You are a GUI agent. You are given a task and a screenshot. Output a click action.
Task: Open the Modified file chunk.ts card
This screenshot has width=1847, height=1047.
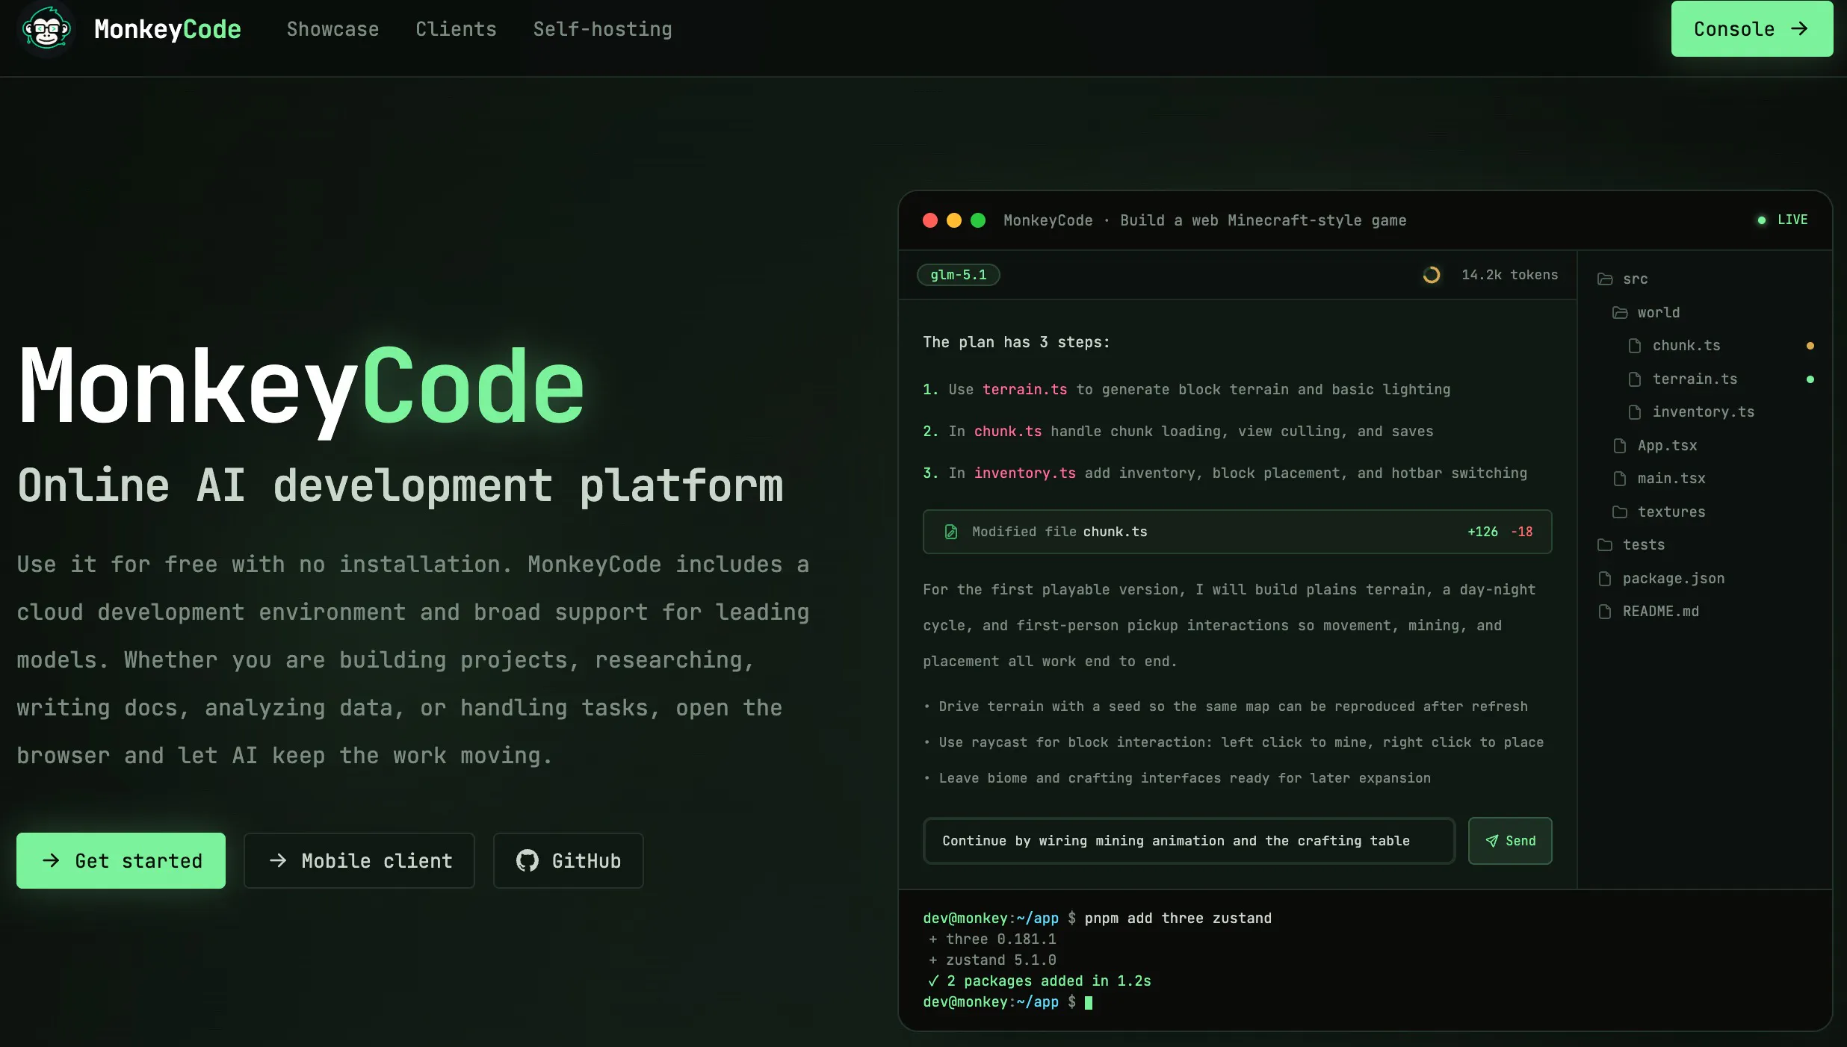(x=1237, y=532)
